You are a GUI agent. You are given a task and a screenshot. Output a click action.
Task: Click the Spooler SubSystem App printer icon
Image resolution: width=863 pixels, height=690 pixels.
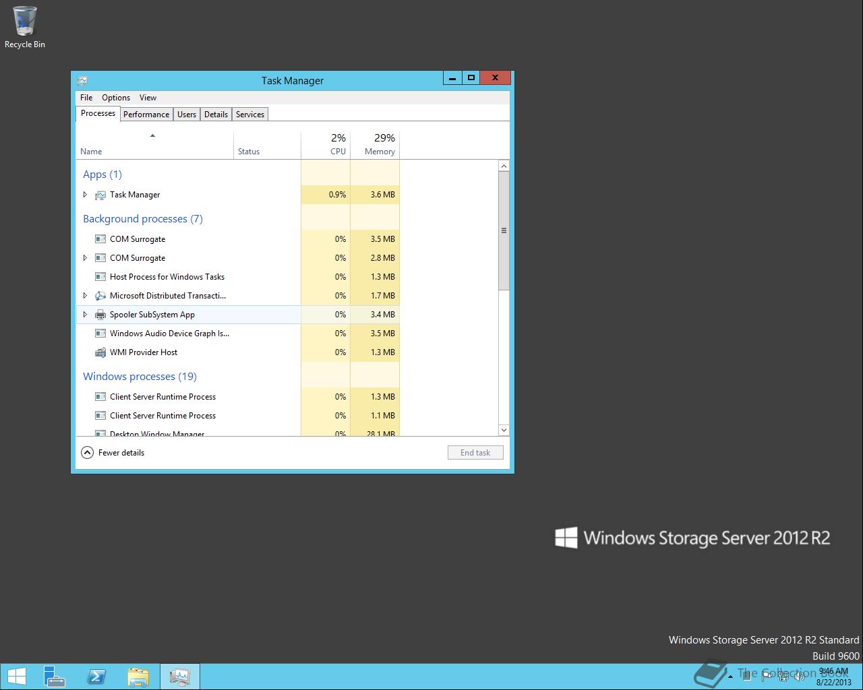click(100, 315)
